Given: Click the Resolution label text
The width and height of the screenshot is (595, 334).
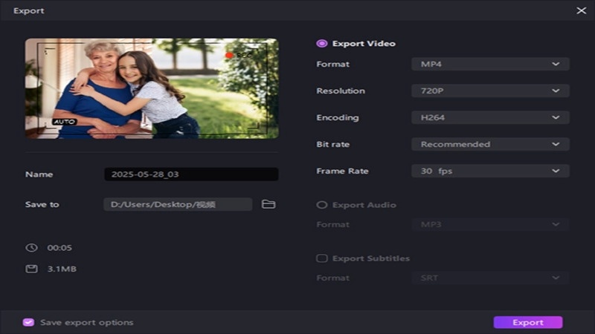Looking at the screenshot, I should pos(341,91).
